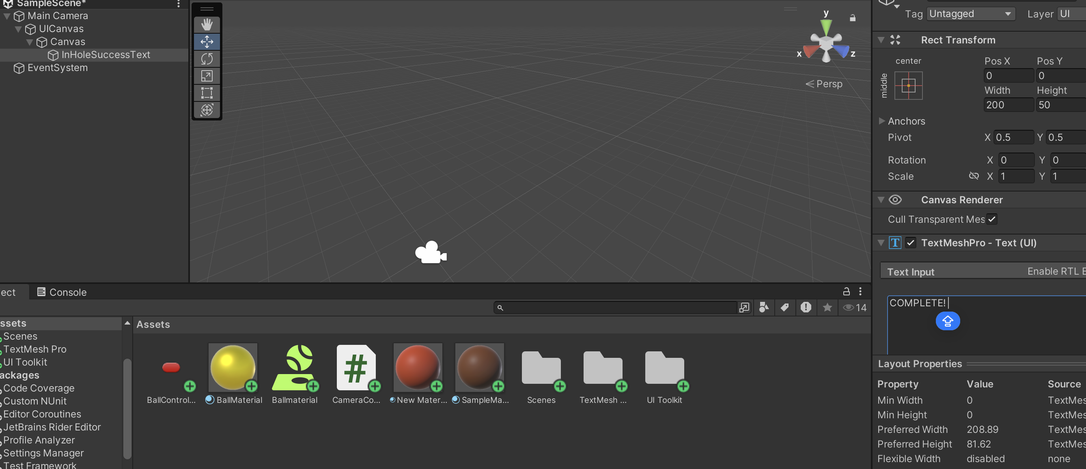Open the TextMesh folder in Assets grid
1086x469 pixels.
(x=603, y=374)
